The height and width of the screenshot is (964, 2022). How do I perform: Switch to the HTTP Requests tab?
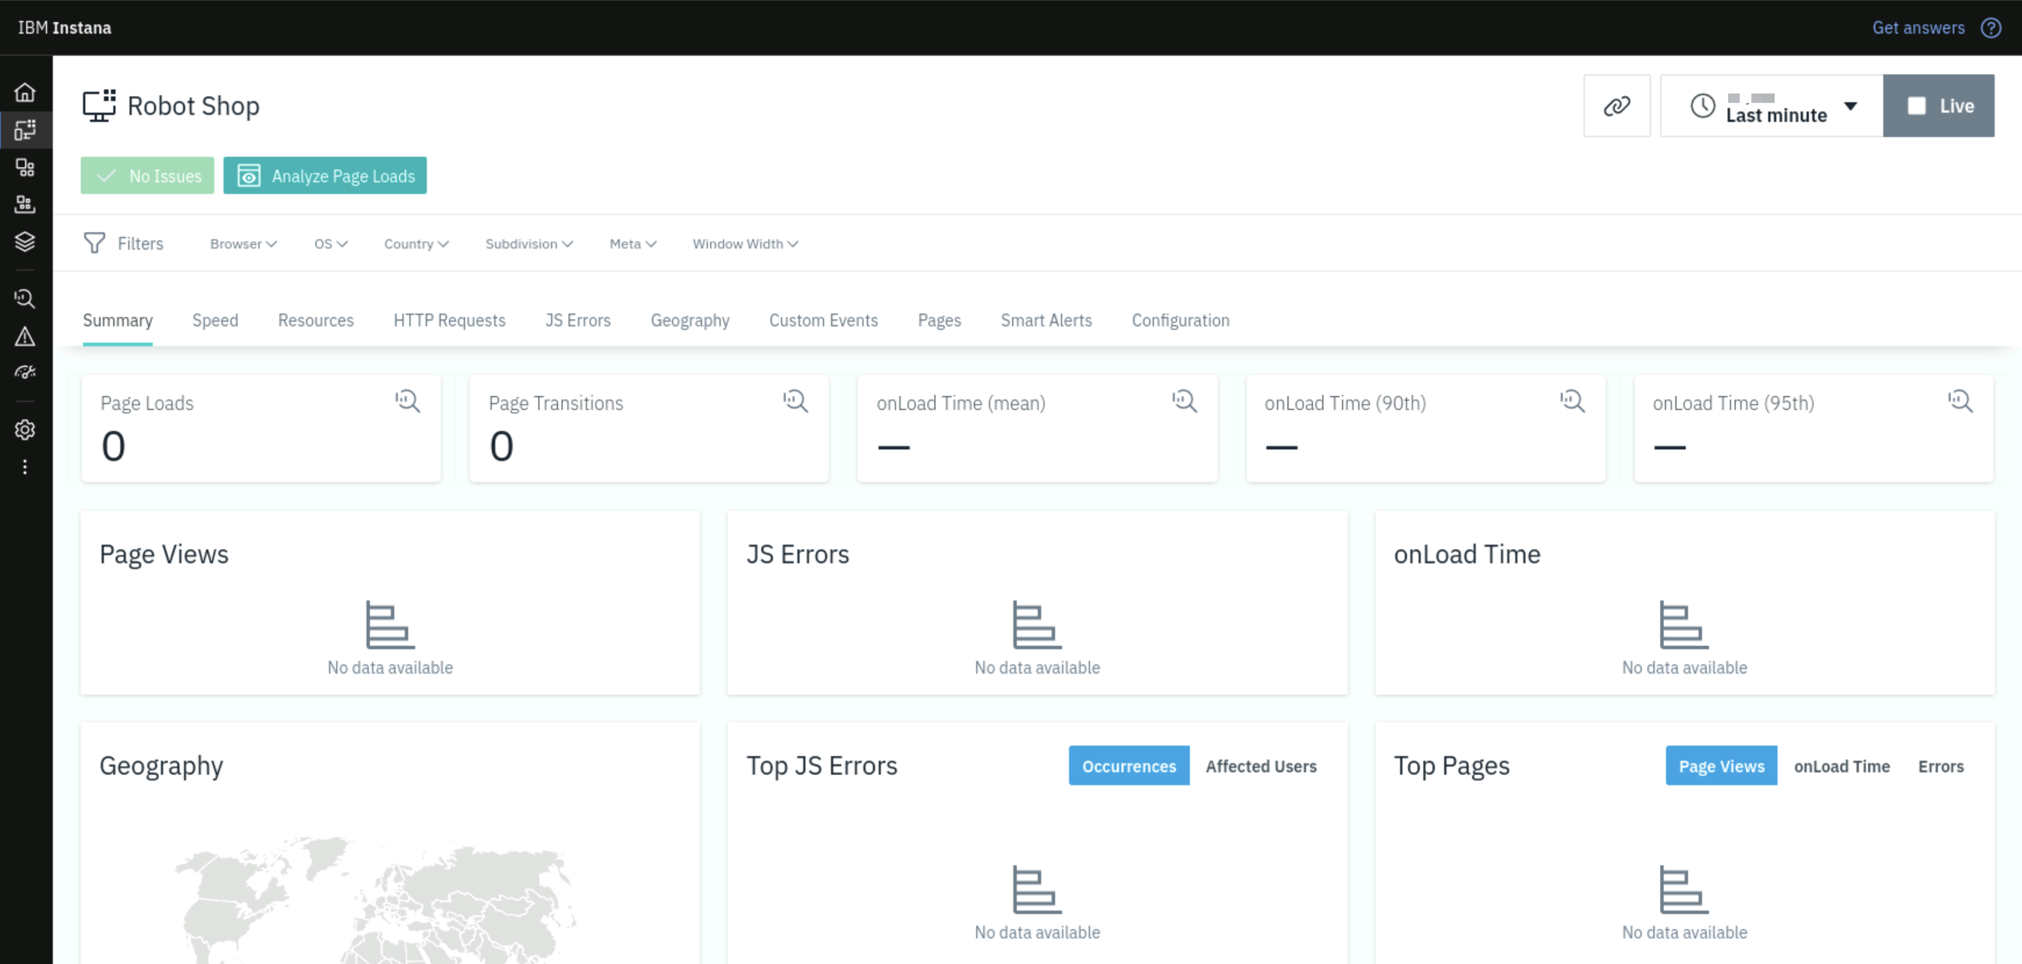pos(449,321)
